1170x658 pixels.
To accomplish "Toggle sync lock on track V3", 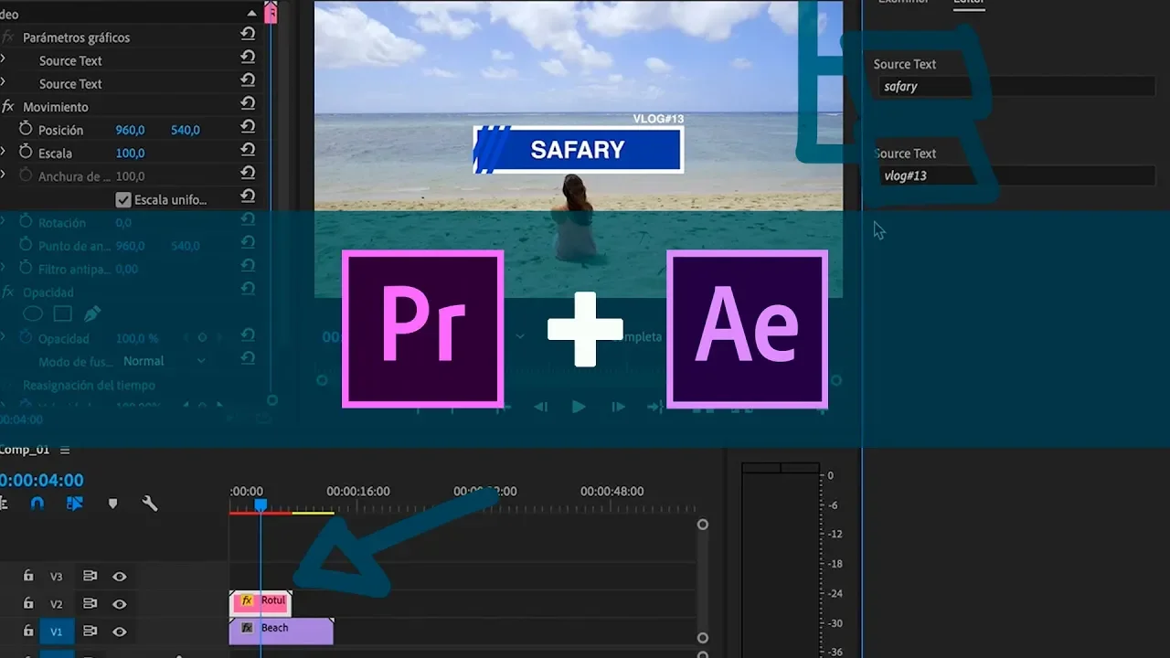I will pyautogui.click(x=90, y=577).
